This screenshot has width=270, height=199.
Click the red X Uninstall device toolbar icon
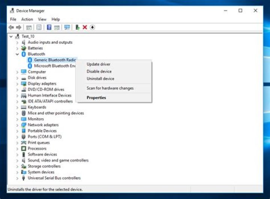tap(85, 27)
